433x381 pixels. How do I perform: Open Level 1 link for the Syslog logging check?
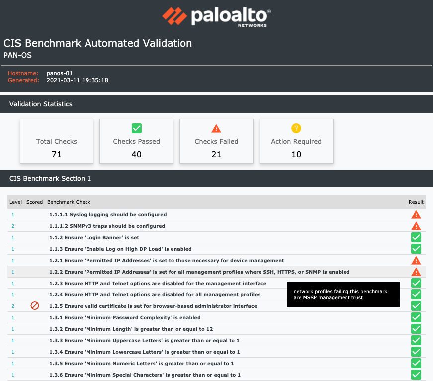click(x=12, y=214)
